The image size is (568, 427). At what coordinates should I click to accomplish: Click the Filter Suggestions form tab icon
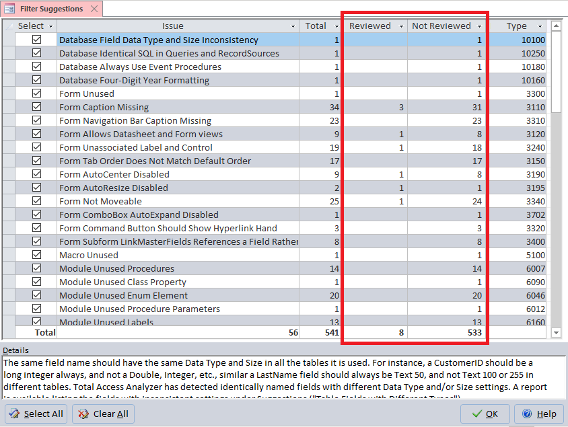pos(9,9)
